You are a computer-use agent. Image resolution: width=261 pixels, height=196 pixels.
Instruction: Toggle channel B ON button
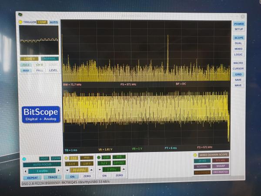click(104, 176)
